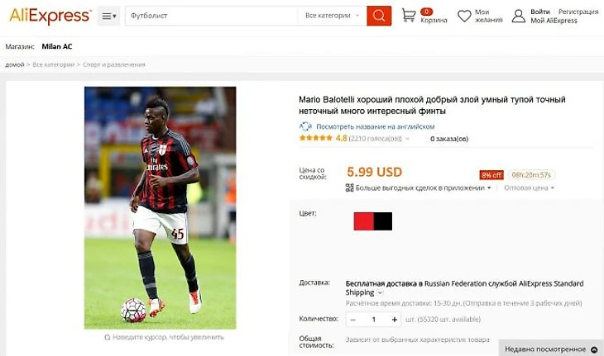
Task: Click the Спорт и развлечения breadcrumb
Action: [114, 64]
